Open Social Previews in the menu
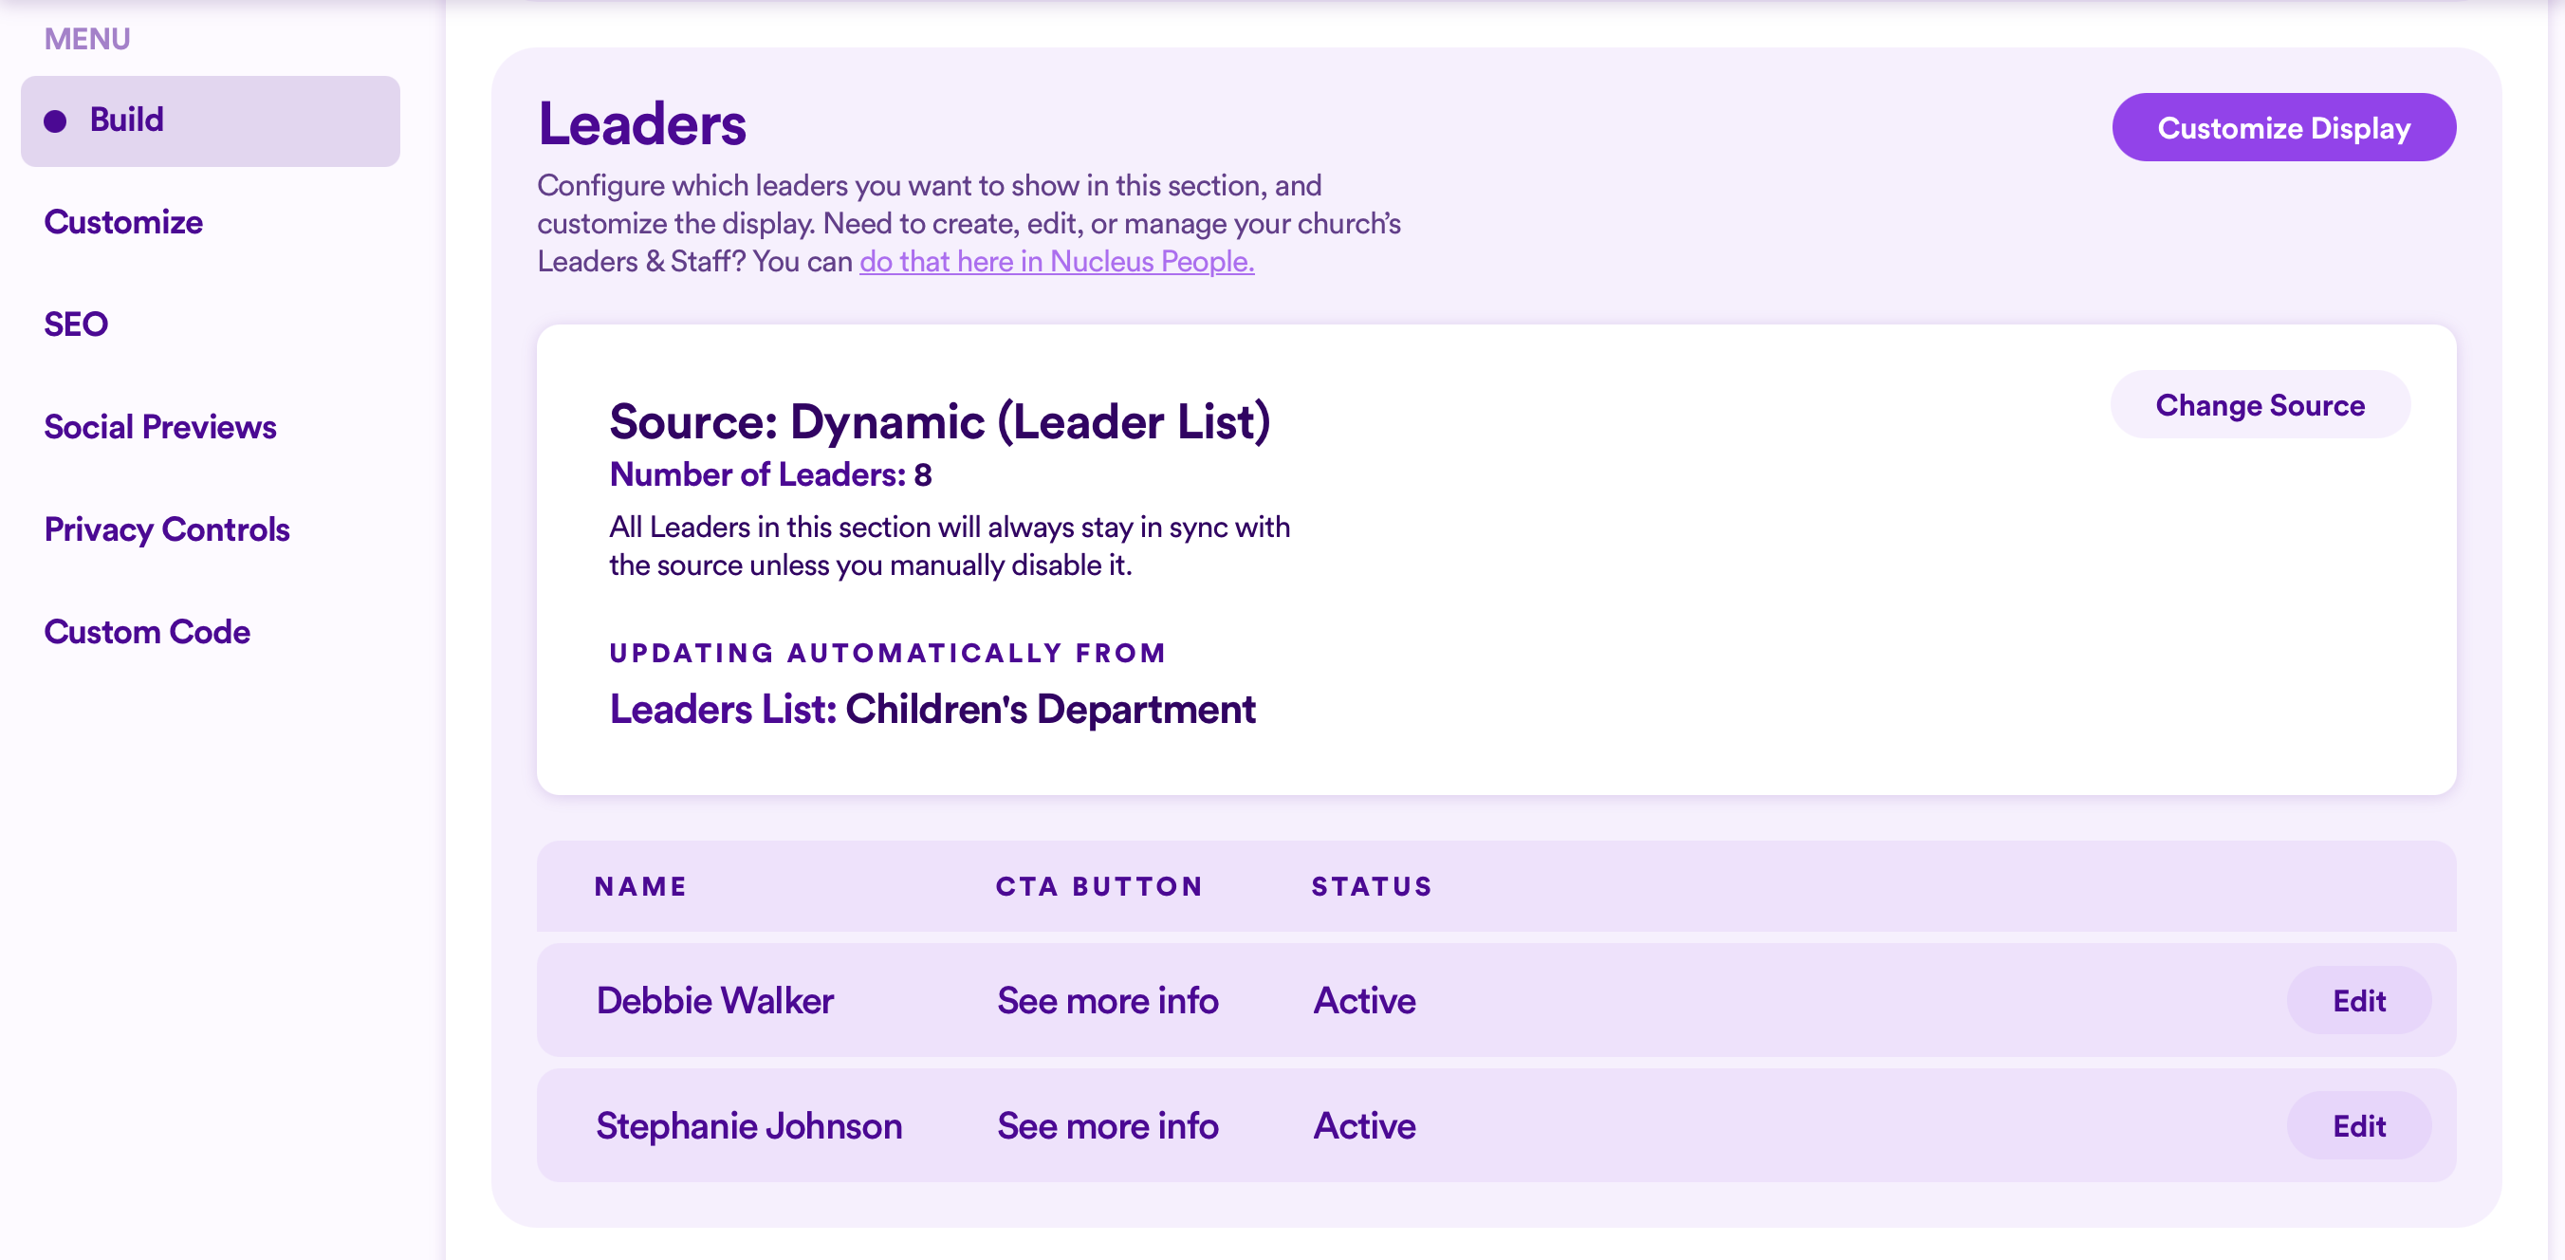The height and width of the screenshot is (1260, 2565). (160, 427)
